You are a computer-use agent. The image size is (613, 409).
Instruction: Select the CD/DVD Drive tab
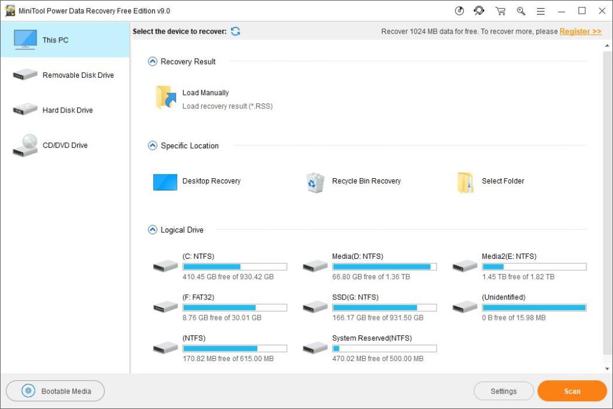click(65, 145)
